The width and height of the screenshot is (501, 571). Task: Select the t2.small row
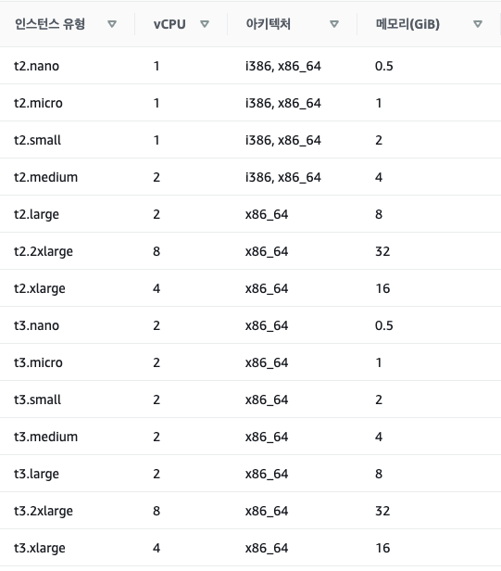250,140
